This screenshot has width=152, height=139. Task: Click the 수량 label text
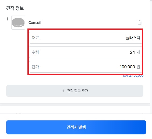tap(36, 52)
